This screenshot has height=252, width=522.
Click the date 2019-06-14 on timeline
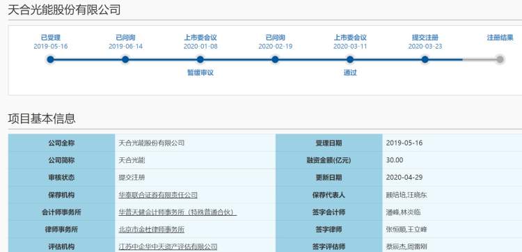point(125,46)
